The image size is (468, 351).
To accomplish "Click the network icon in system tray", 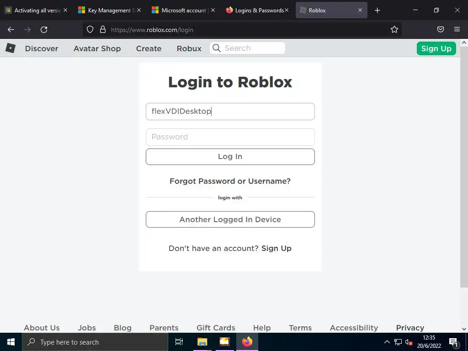I will click(x=398, y=342).
